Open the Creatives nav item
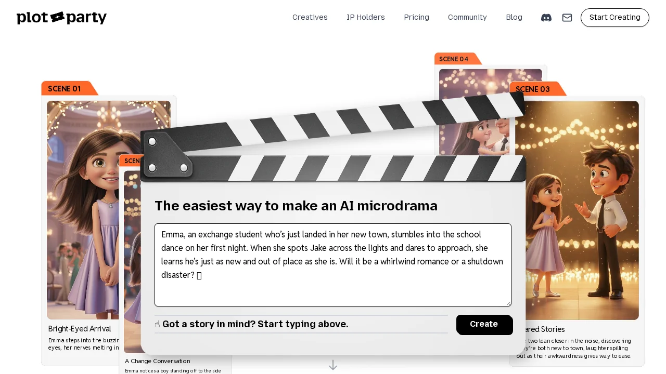 coord(310,18)
